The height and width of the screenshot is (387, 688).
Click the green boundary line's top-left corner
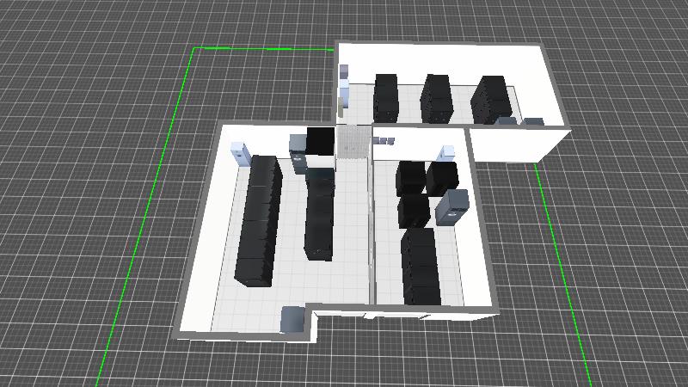(x=193, y=49)
